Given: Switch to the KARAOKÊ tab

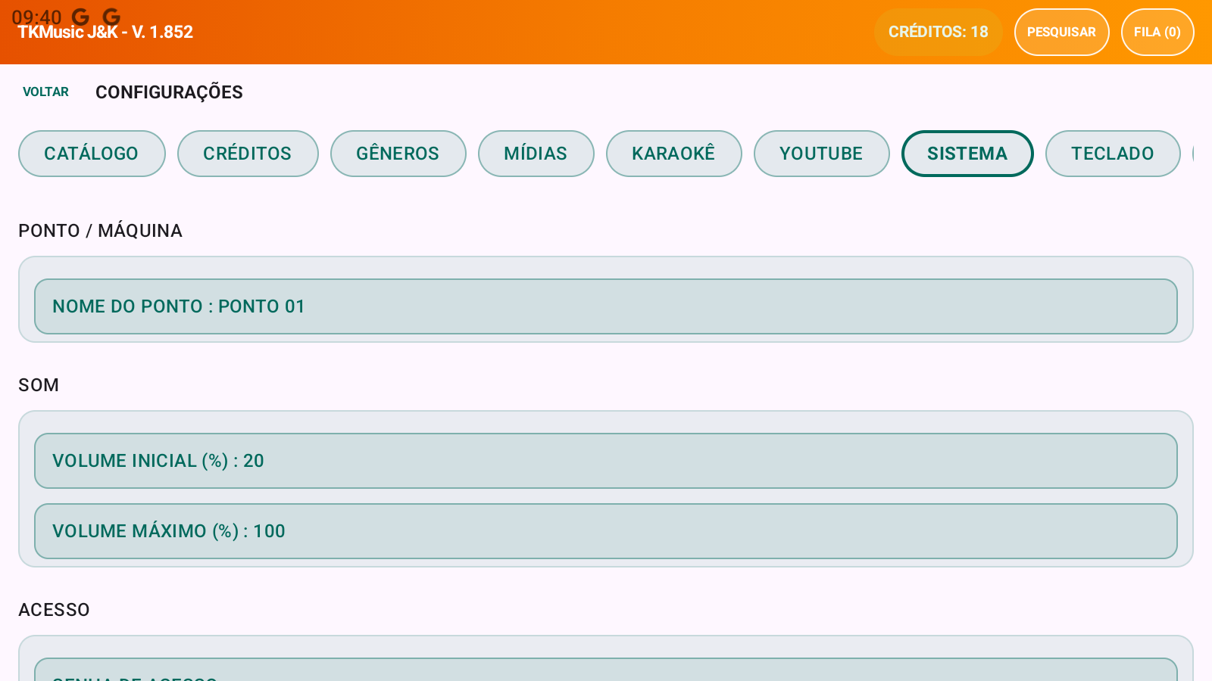Looking at the screenshot, I should (673, 154).
